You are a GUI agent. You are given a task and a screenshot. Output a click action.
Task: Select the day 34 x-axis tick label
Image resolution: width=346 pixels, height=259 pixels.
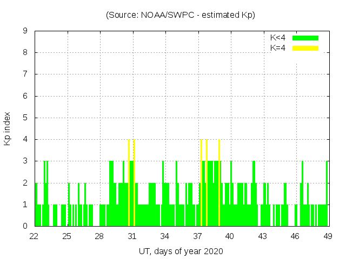(164, 236)
